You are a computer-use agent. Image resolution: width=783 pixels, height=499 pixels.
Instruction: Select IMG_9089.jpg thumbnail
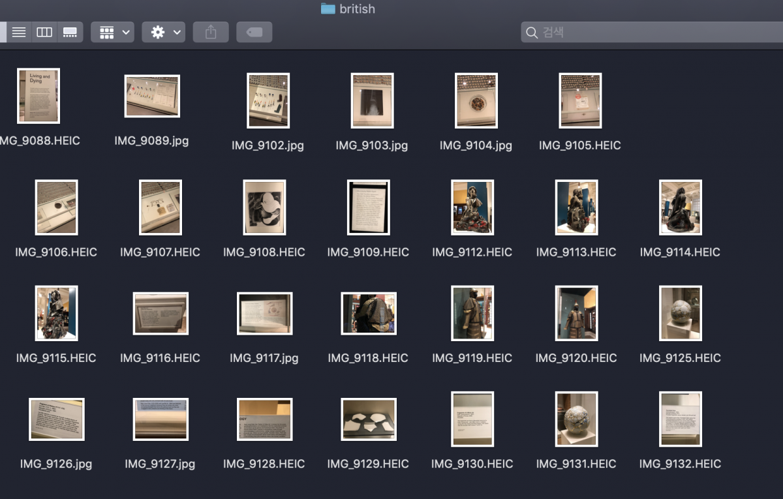click(x=152, y=96)
